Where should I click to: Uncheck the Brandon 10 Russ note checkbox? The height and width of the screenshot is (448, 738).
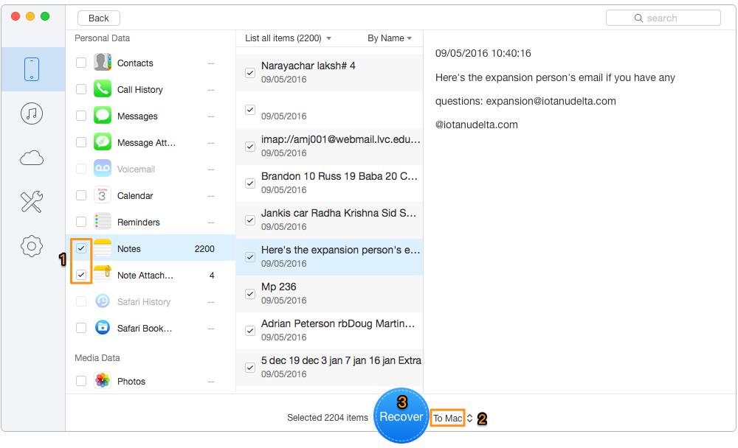(250, 183)
